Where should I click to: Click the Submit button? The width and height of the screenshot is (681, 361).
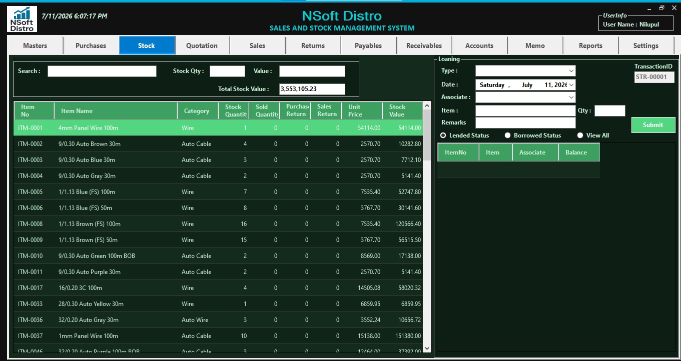(x=653, y=125)
